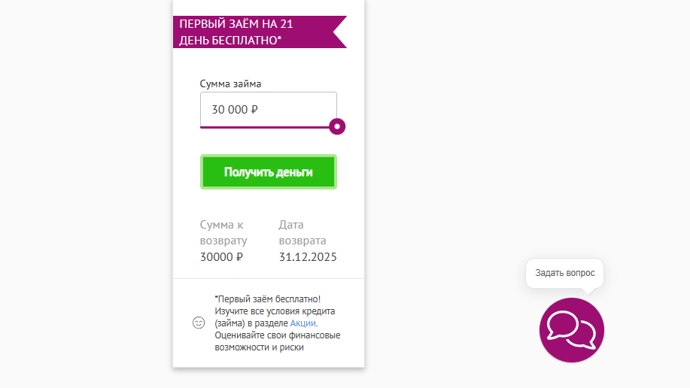Viewport: 690px width, 388px height.
Task: Click the loan amount slider handle
Action: (x=337, y=126)
